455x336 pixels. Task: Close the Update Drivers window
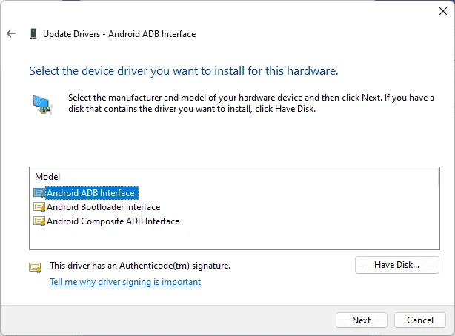[x=443, y=11]
